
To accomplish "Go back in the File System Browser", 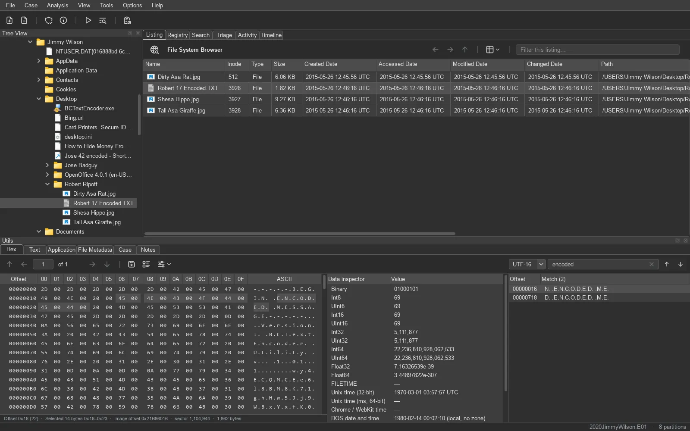I will point(436,50).
